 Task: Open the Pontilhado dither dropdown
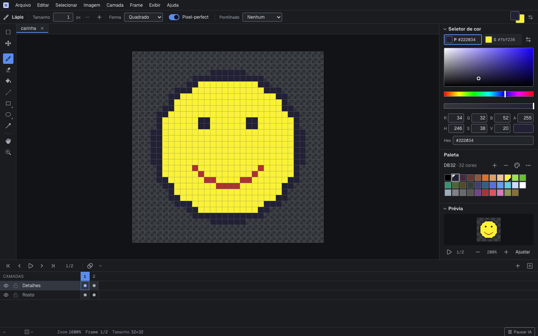(262, 17)
